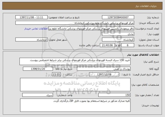
Task: Click the ساعت باقی مانده text
Action: pos(89,45)
